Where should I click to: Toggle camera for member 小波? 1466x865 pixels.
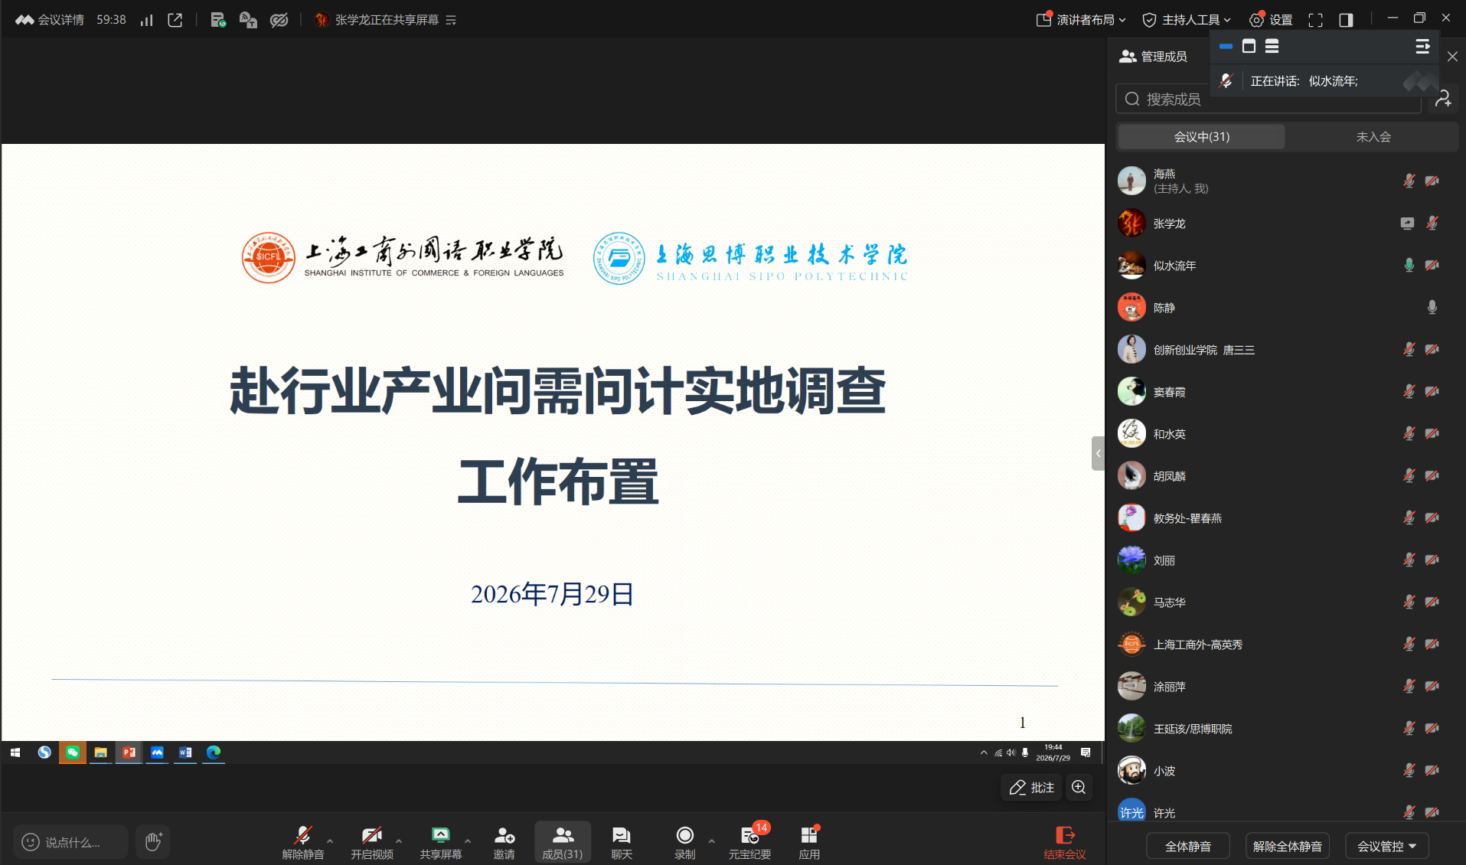pos(1432,771)
